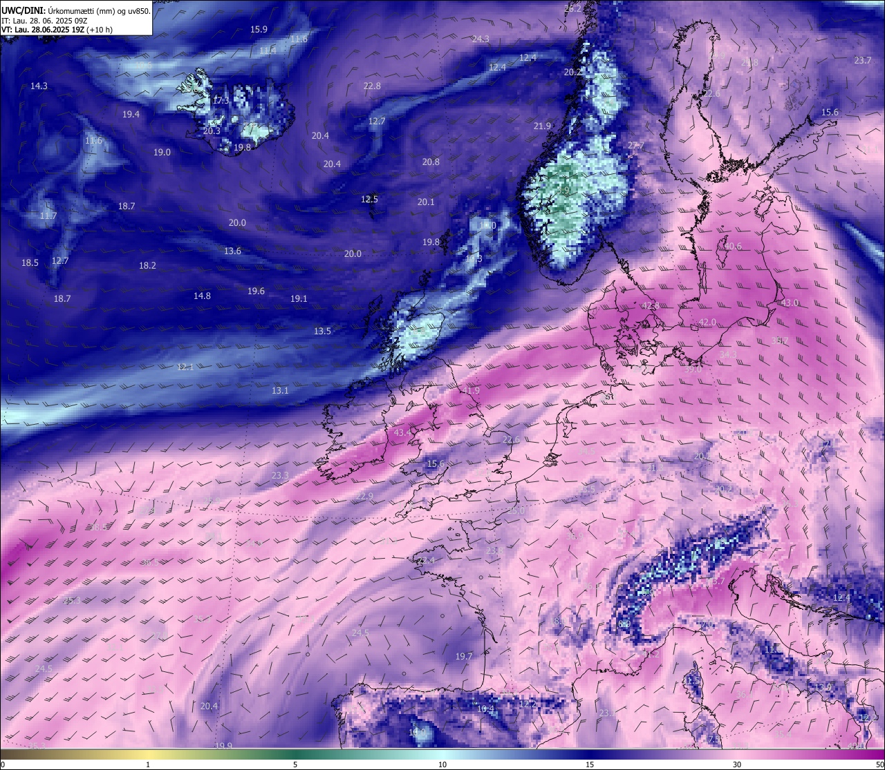Click the 39.0 value label

click(693, 369)
